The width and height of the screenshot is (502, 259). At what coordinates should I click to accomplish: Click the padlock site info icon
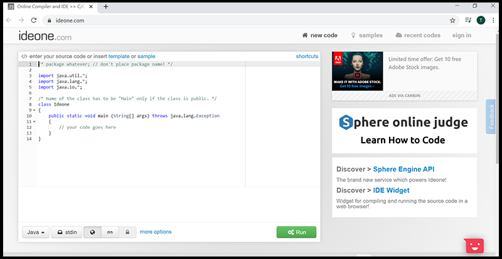pos(49,21)
